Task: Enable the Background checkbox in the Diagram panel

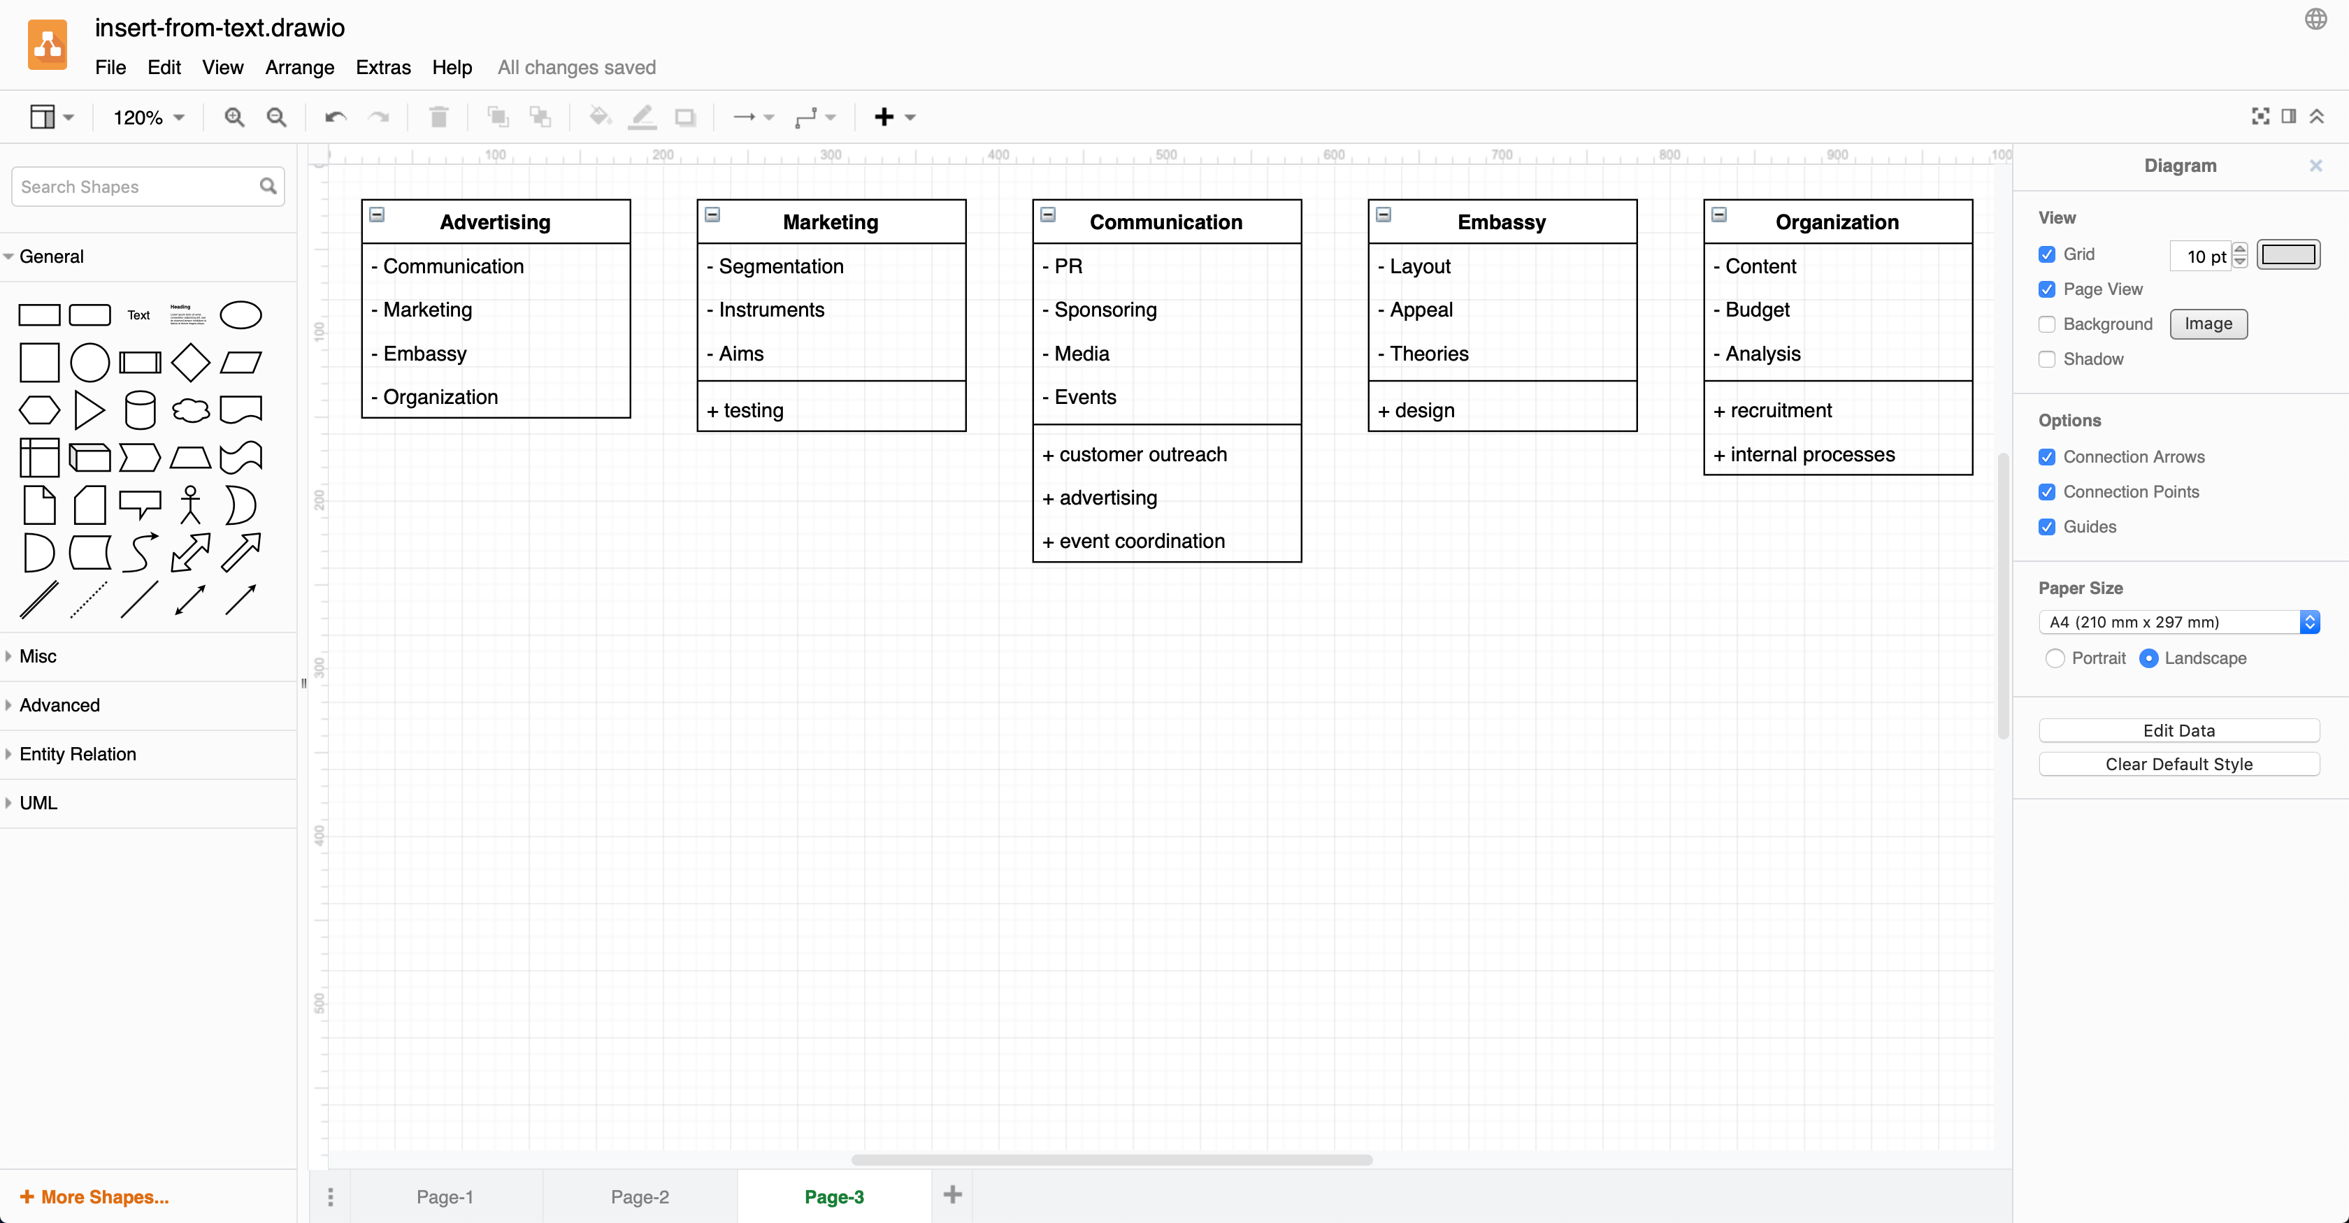Action: pyautogui.click(x=2046, y=324)
